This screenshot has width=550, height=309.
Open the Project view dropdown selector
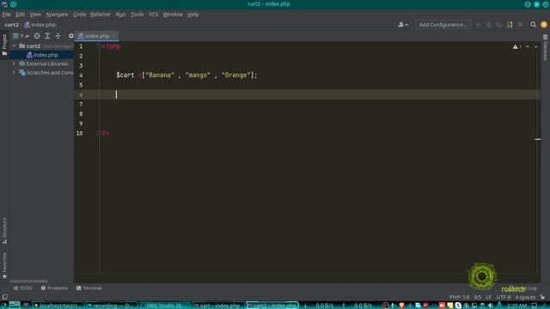21,36
